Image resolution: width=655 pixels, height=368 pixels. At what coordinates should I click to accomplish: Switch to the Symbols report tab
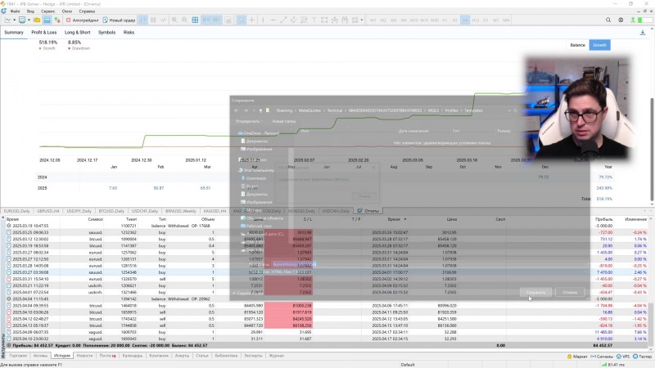(x=107, y=33)
